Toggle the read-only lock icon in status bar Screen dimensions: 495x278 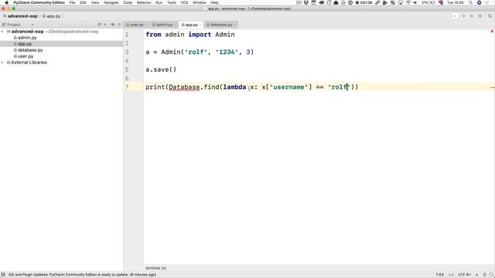coord(476,275)
